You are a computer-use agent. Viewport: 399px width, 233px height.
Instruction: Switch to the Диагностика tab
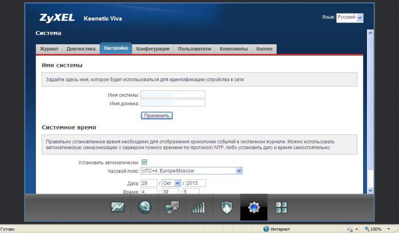[x=81, y=49]
